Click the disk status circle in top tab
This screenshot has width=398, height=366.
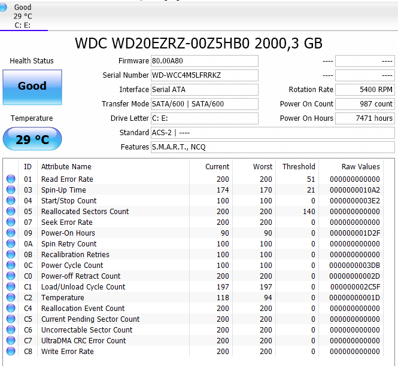pyautogui.click(x=3, y=7)
